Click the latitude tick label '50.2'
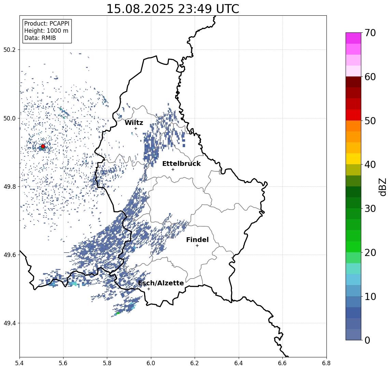Viewport: 391px width, 370px height. 10,49
